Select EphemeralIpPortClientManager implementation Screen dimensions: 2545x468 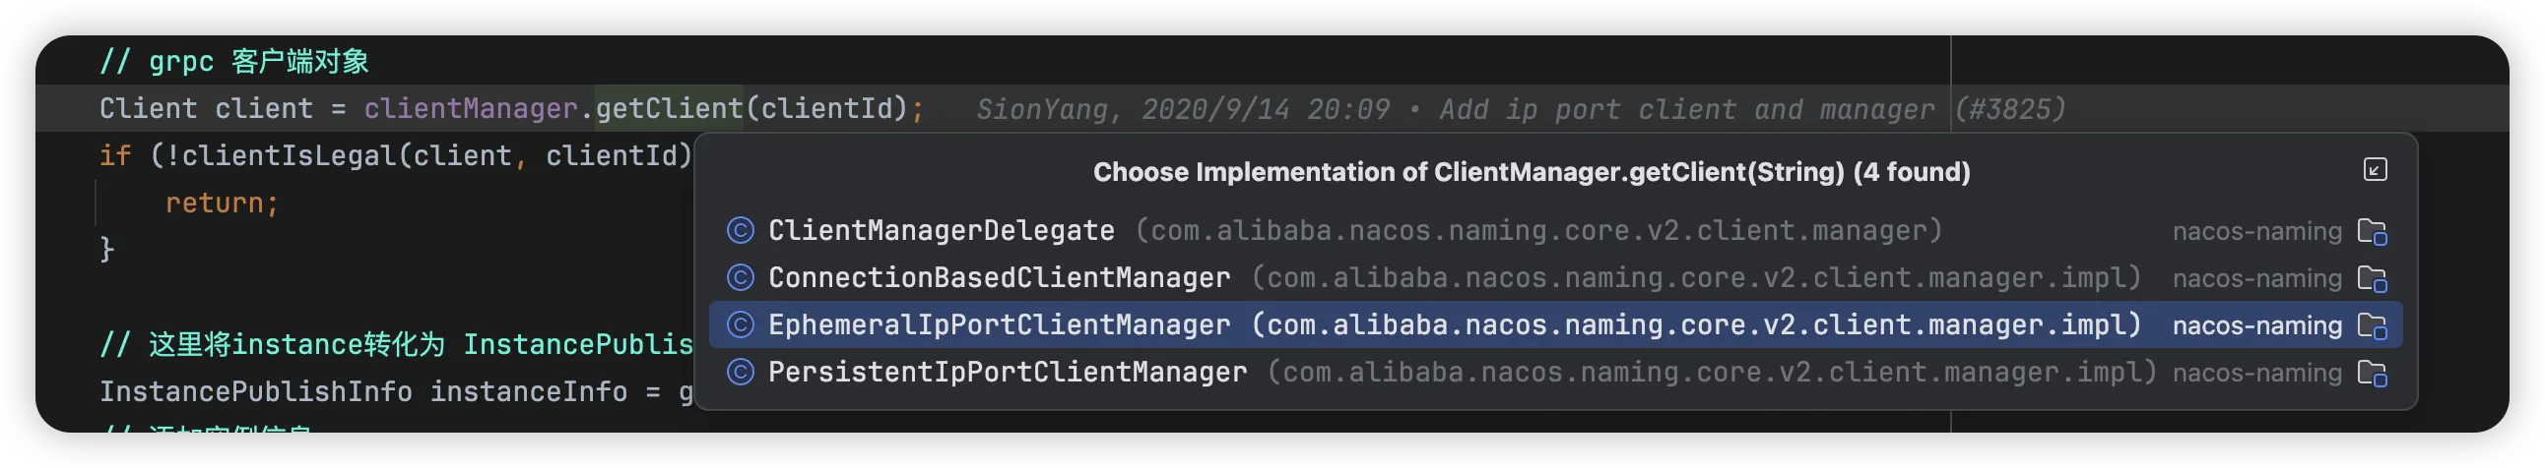click(999, 325)
